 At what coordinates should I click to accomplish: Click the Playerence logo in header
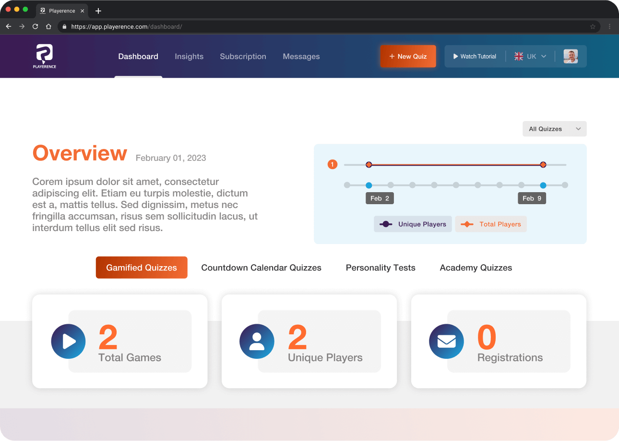(x=45, y=56)
